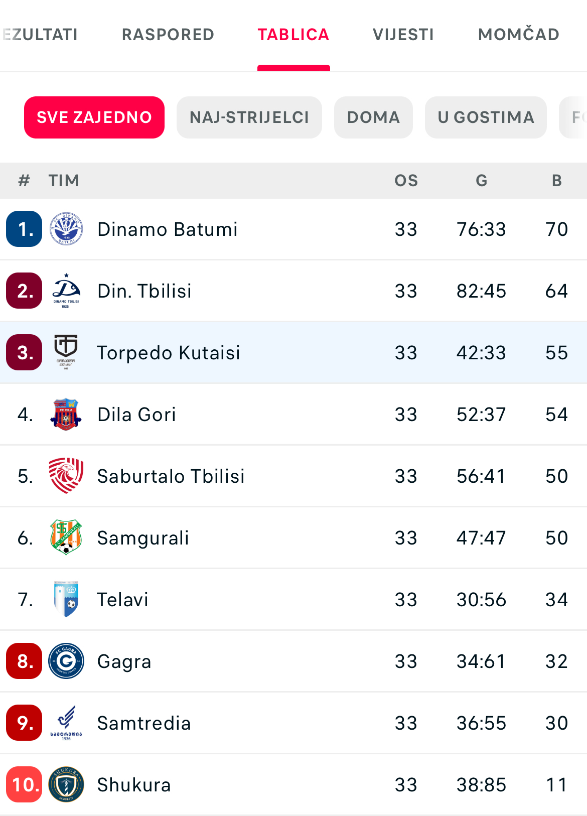Tap the Dila Gori club crest
The height and width of the screenshot is (816, 587).
tap(66, 414)
